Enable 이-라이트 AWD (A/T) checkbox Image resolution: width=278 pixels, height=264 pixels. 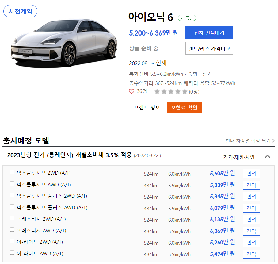pos(12,253)
